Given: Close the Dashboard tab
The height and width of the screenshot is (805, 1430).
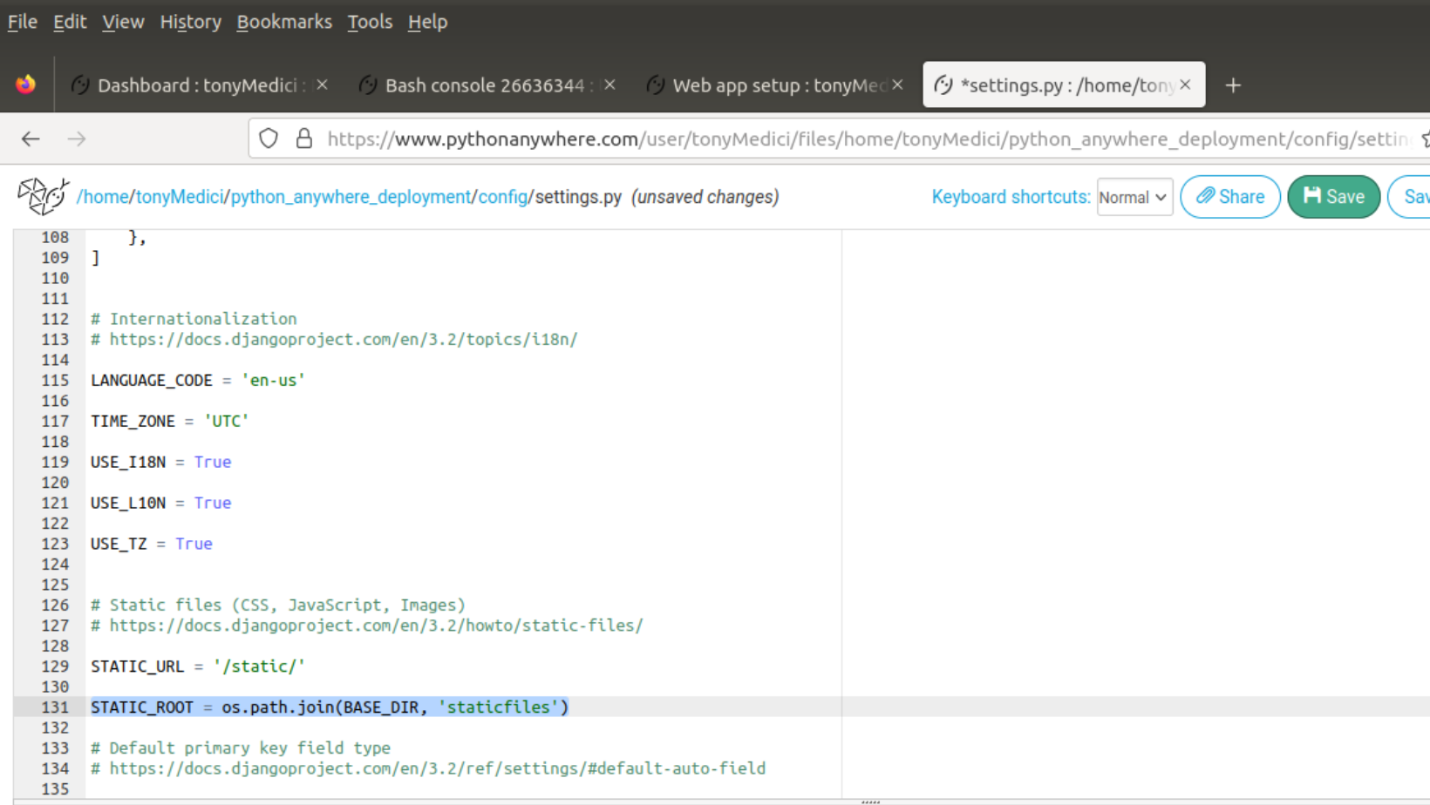Looking at the screenshot, I should [x=322, y=85].
